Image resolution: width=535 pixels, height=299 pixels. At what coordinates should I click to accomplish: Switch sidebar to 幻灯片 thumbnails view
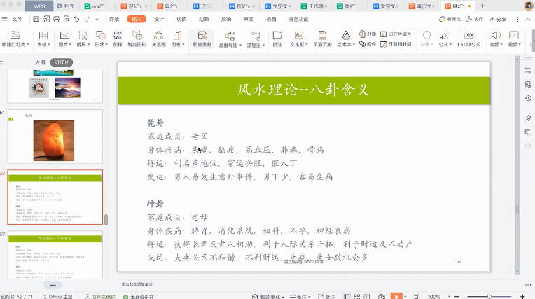(61, 62)
